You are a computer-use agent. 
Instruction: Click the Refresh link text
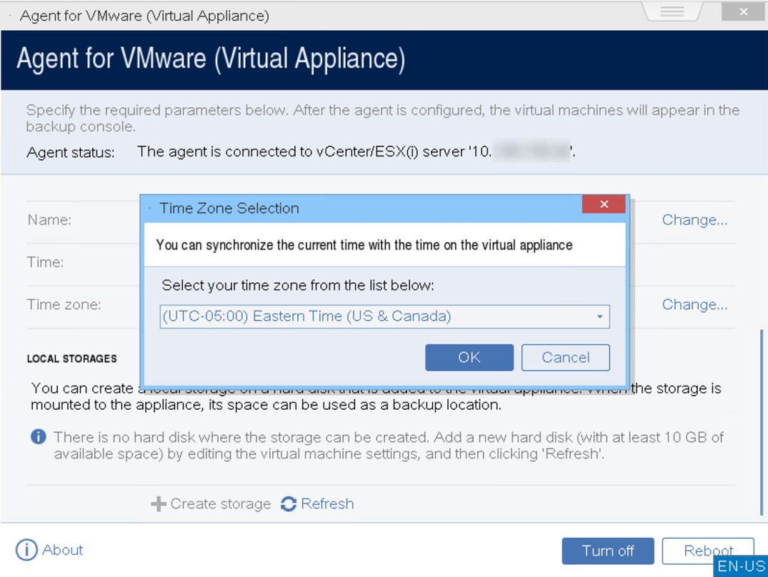[x=327, y=503]
